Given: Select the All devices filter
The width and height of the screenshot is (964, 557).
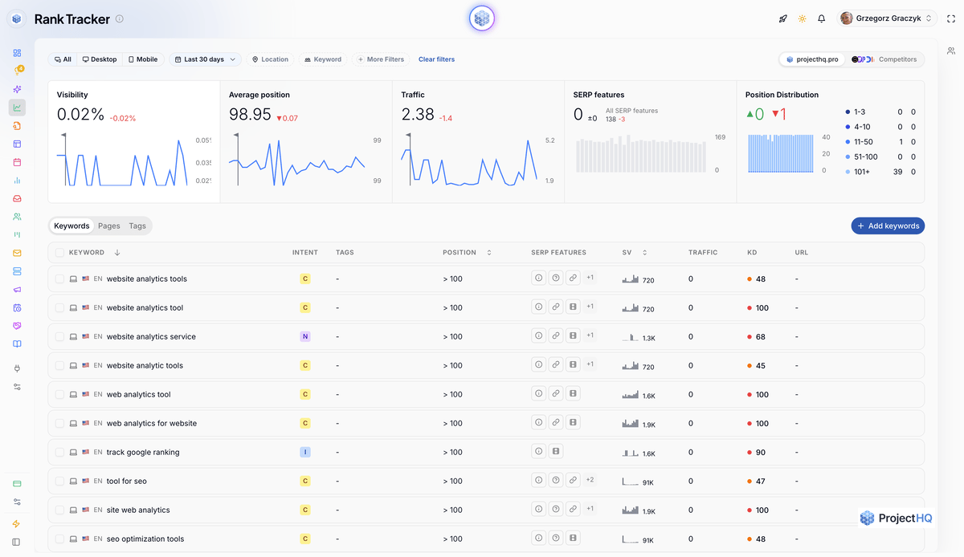Looking at the screenshot, I should pyautogui.click(x=63, y=59).
